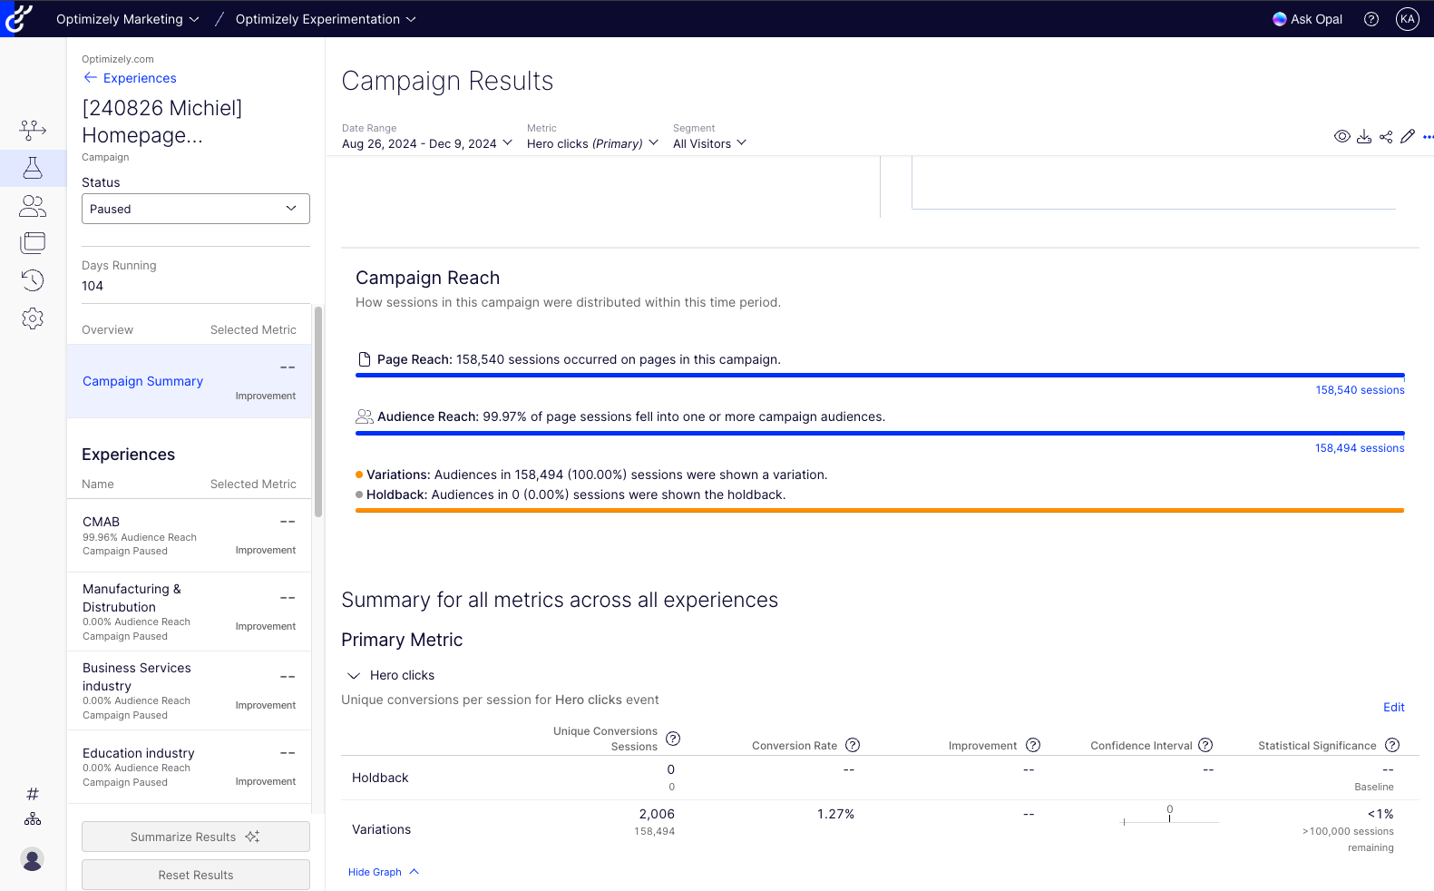Click the pencil edit icon in header
Image resolution: width=1434 pixels, height=891 pixels.
[1408, 137]
